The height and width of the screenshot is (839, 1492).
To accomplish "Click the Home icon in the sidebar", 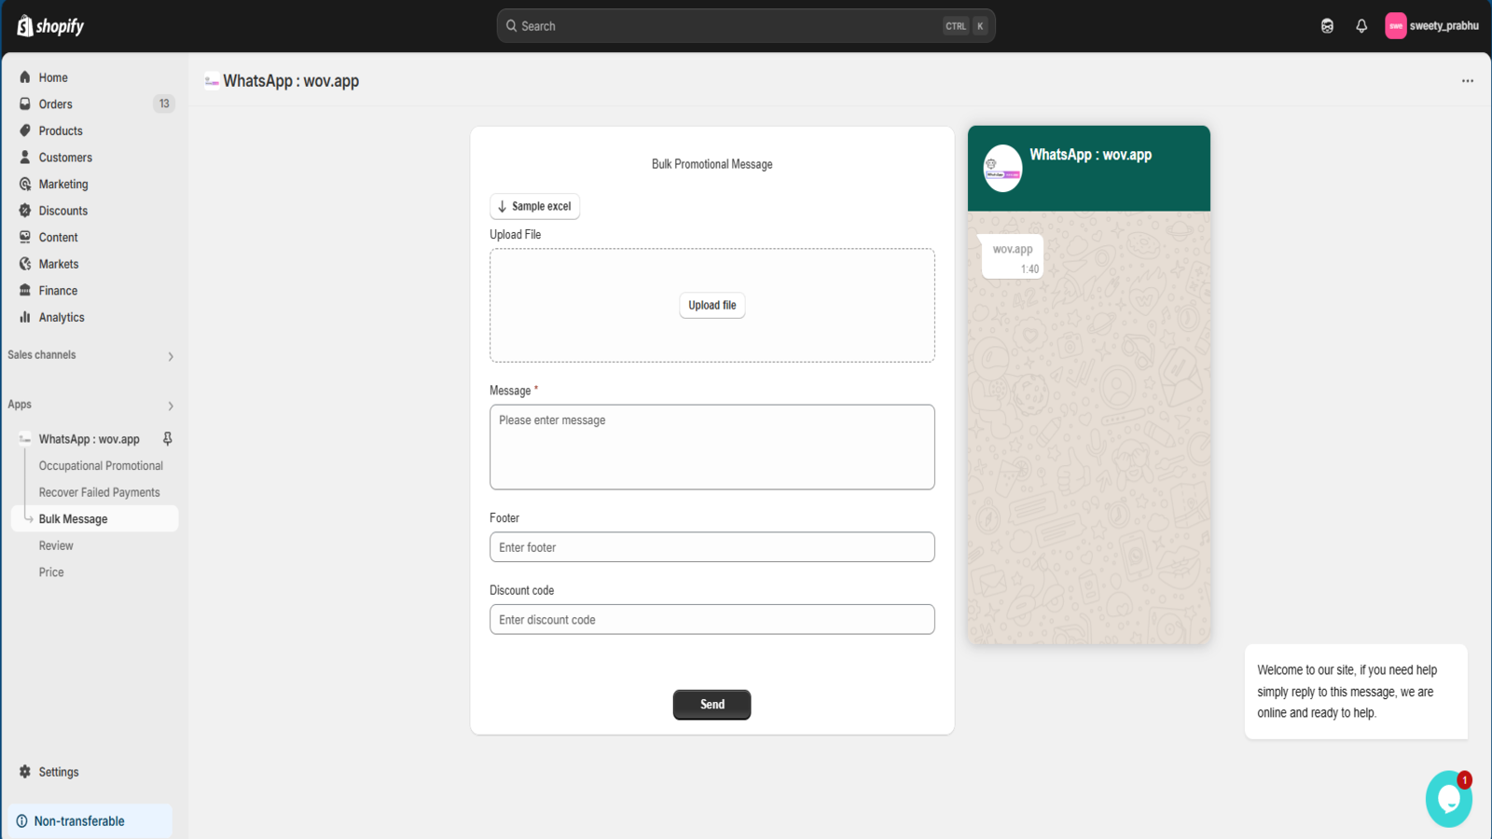I will pyautogui.click(x=25, y=77).
